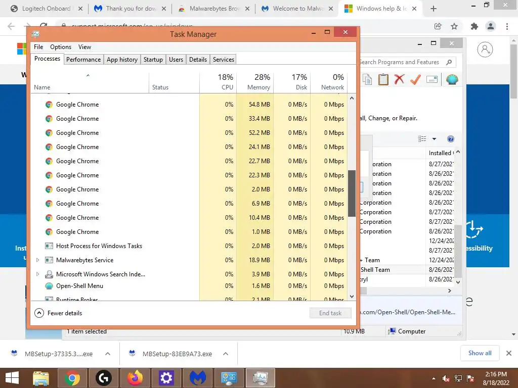
Task: Select Google Chrome process using 33.4 MB
Action: tap(189, 119)
